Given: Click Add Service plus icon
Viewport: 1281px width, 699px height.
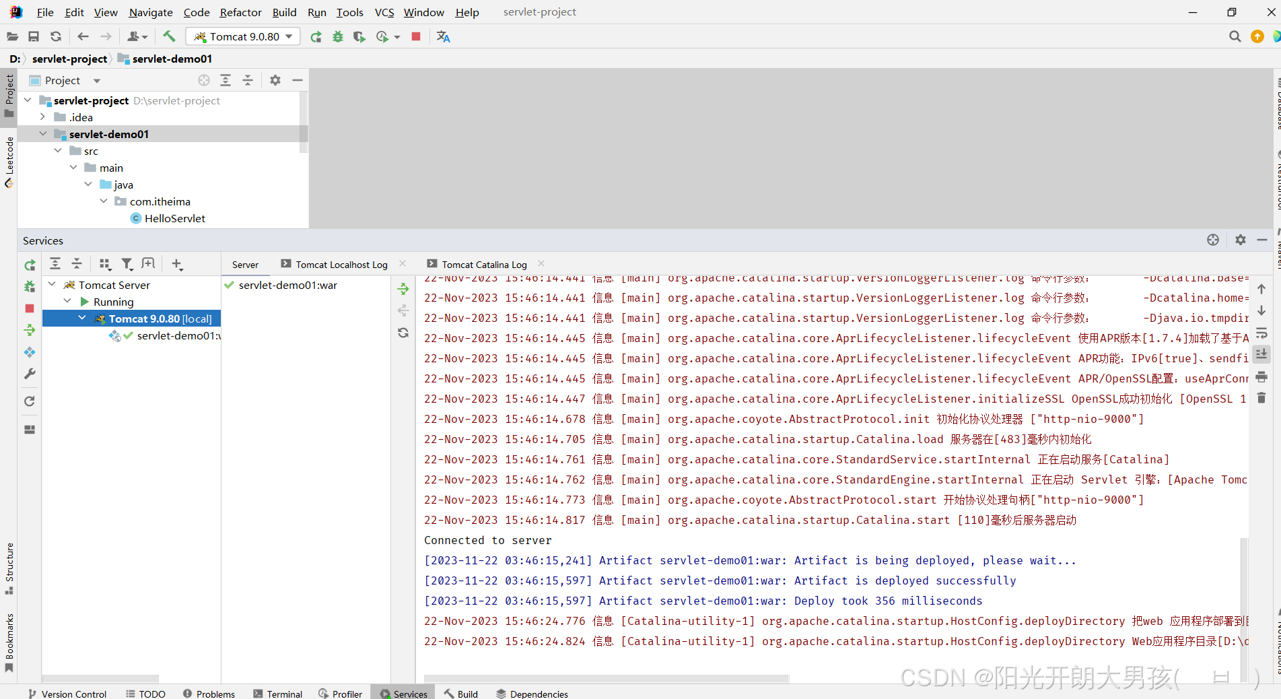Looking at the screenshot, I should click(177, 264).
